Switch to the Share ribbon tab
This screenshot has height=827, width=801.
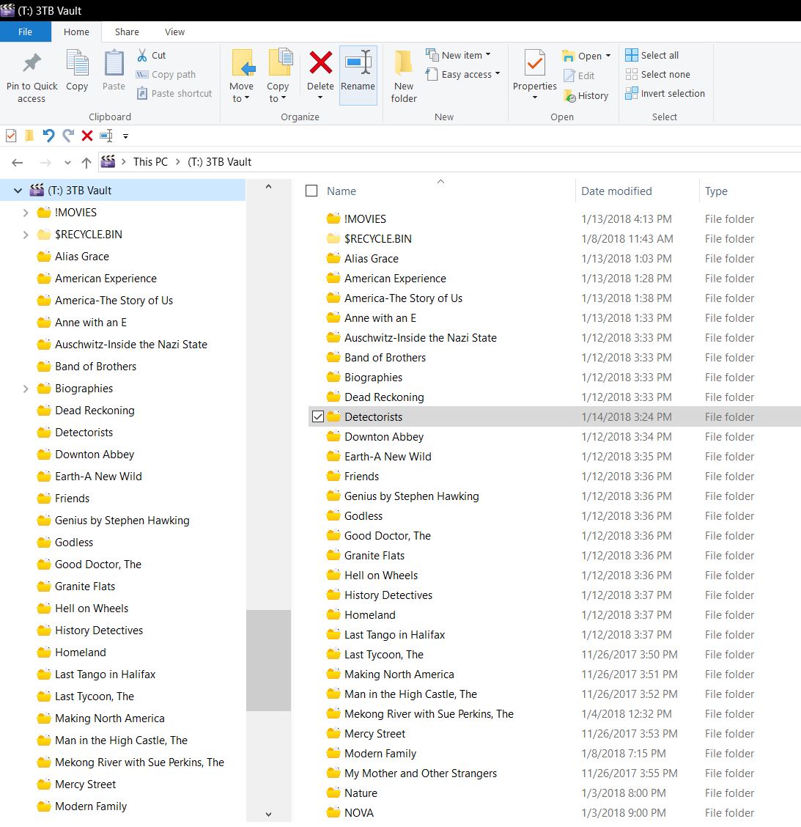pyautogui.click(x=126, y=32)
